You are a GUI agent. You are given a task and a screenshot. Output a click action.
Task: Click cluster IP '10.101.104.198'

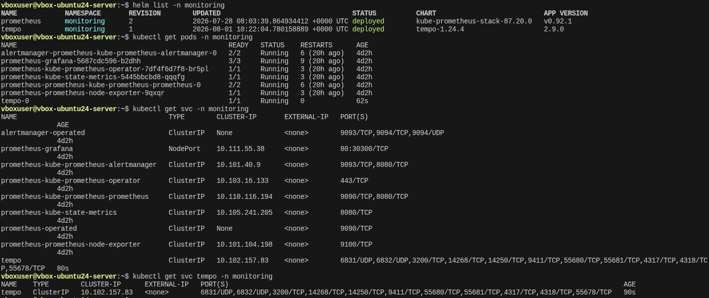pos(244,245)
